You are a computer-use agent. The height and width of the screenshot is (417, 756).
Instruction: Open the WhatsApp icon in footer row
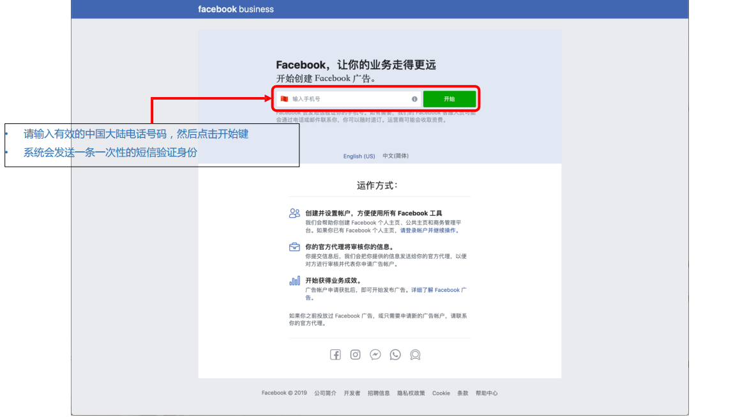[x=395, y=355]
